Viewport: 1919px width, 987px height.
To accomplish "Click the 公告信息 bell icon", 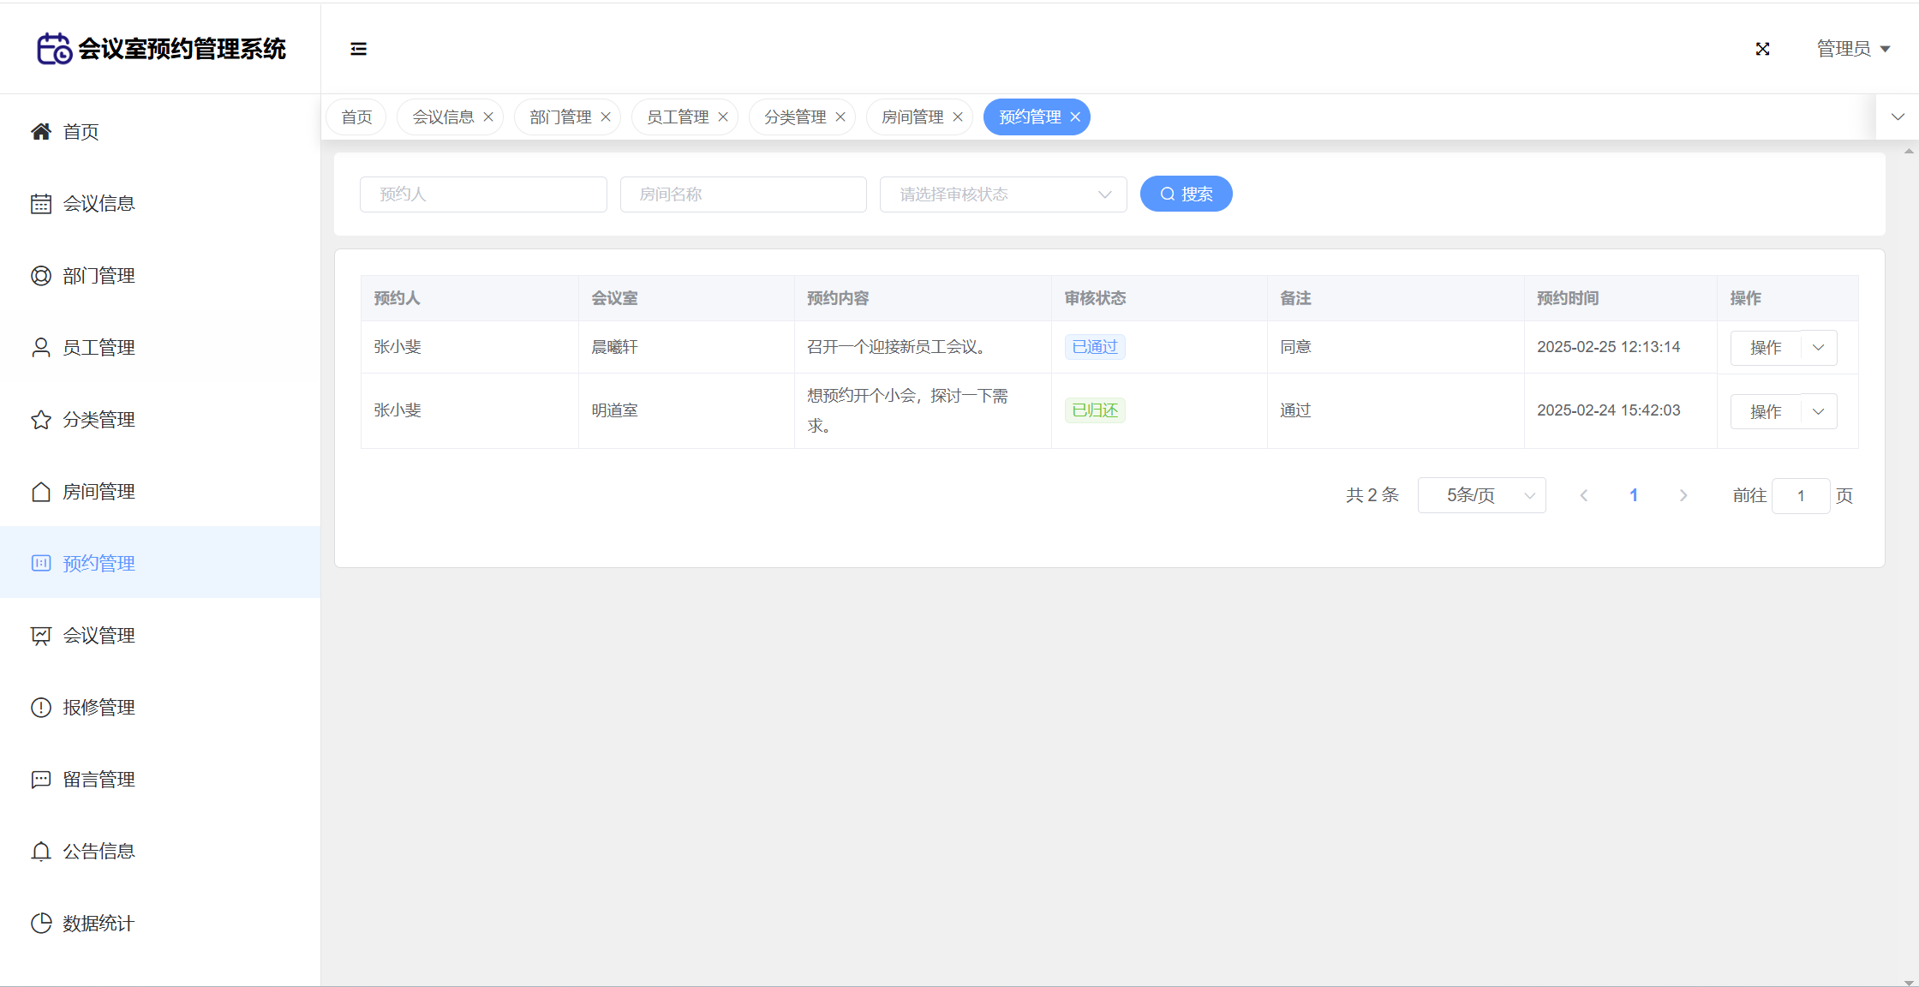I will point(41,851).
